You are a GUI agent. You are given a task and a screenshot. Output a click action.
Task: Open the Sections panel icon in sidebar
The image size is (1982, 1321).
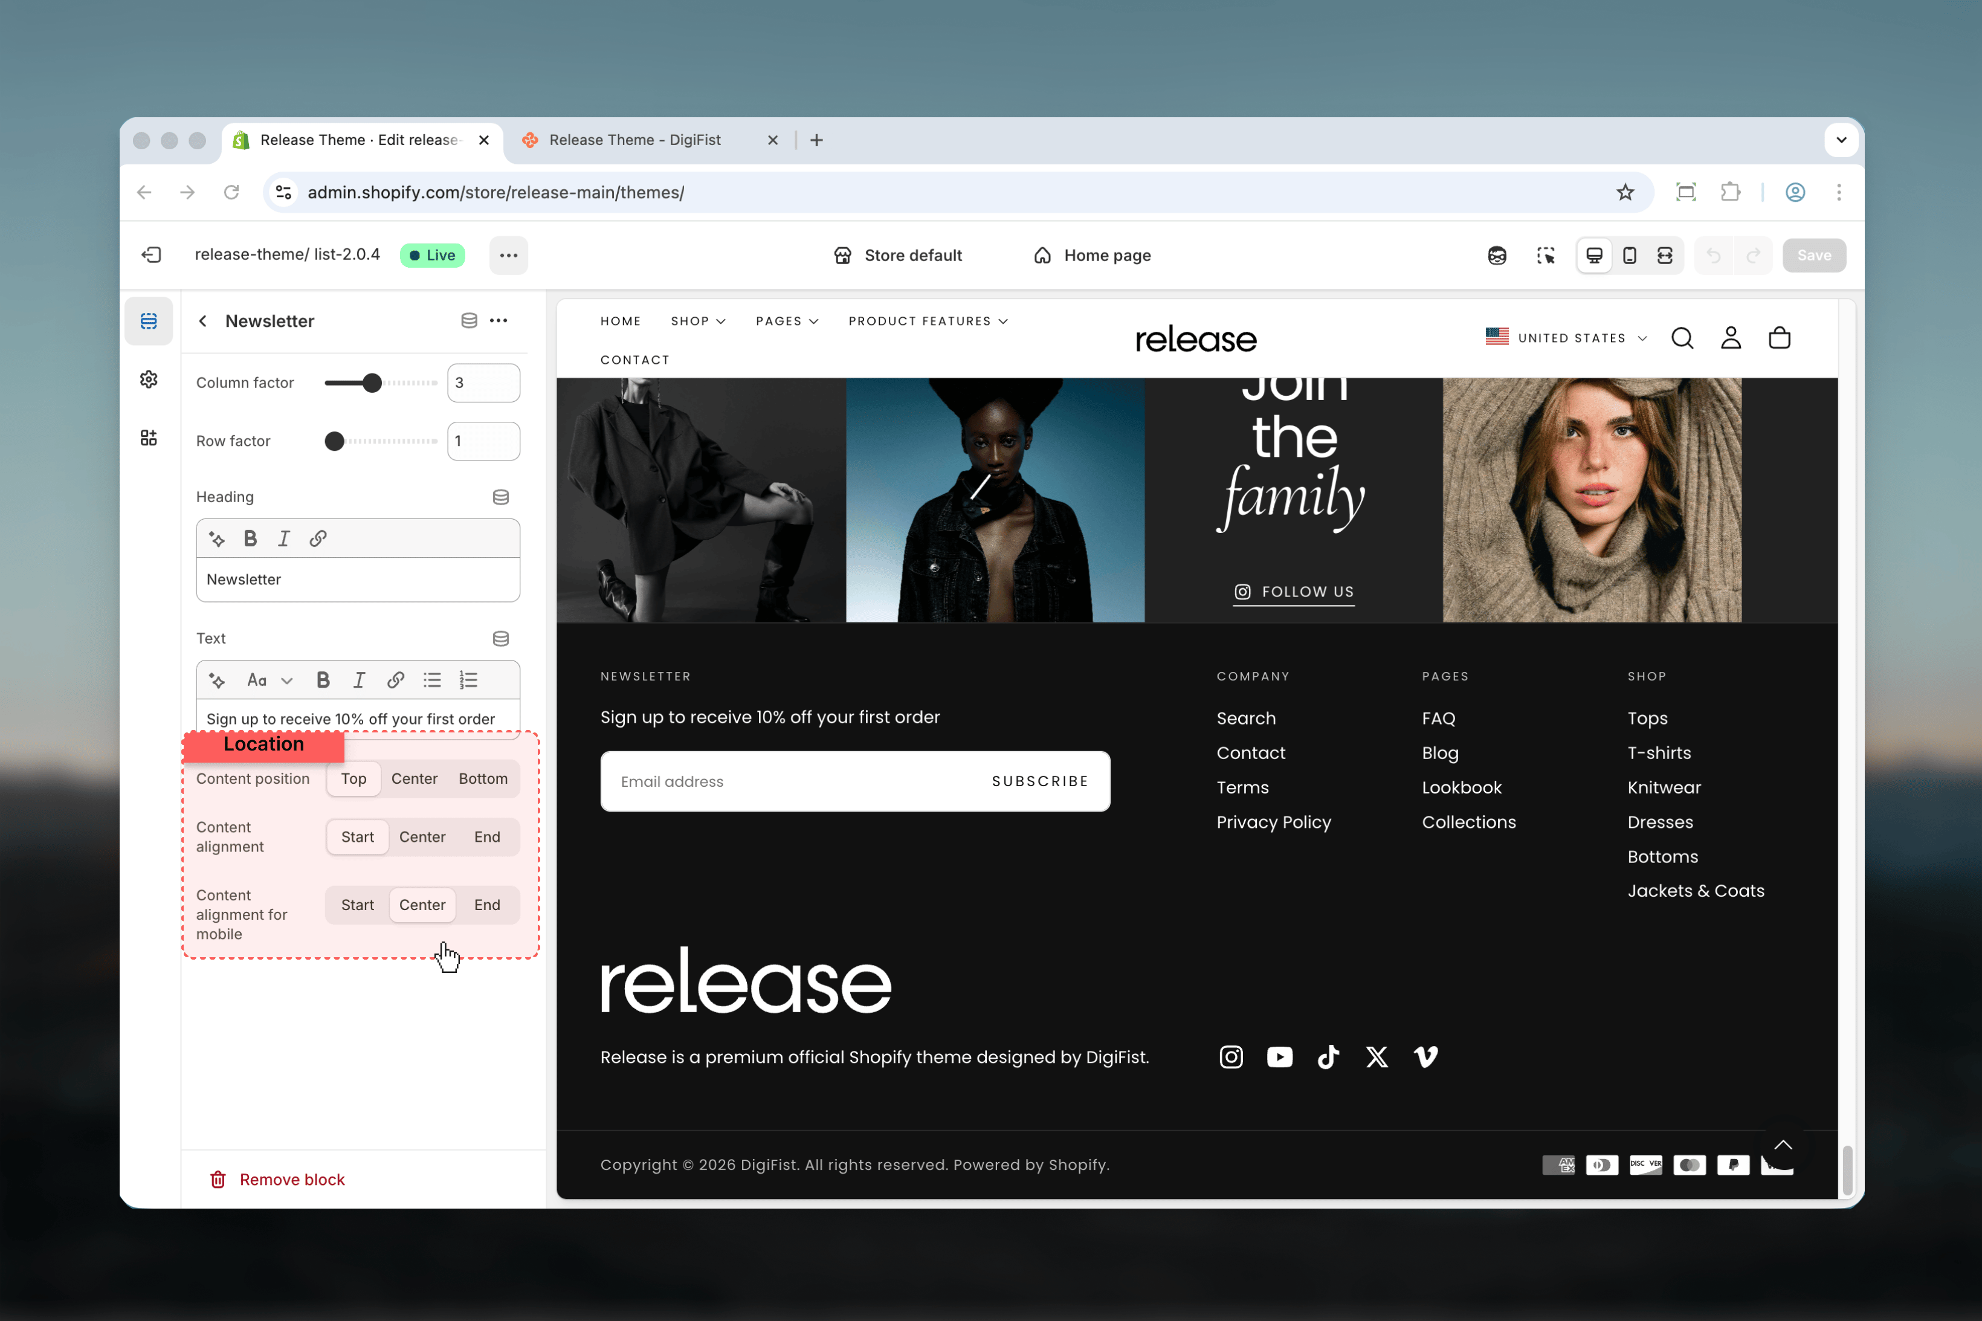point(149,321)
